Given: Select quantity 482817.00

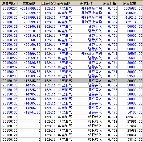Looking at the screenshot, I should [x=134, y=117].
